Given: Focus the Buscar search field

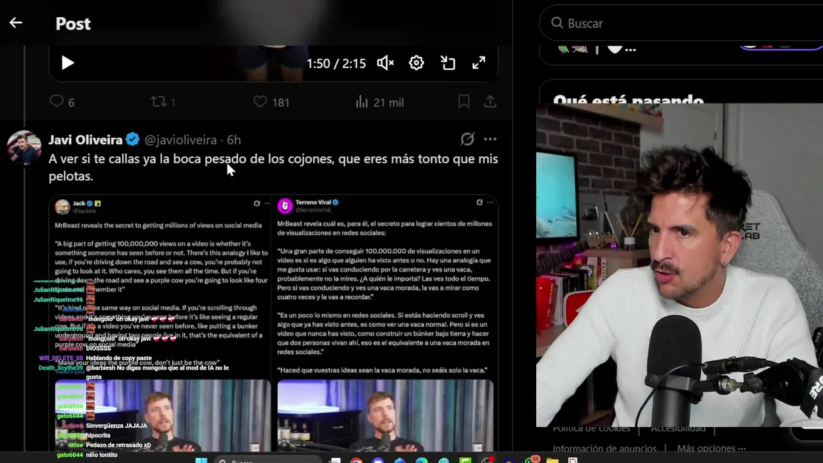Looking at the screenshot, I should tap(682, 23).
